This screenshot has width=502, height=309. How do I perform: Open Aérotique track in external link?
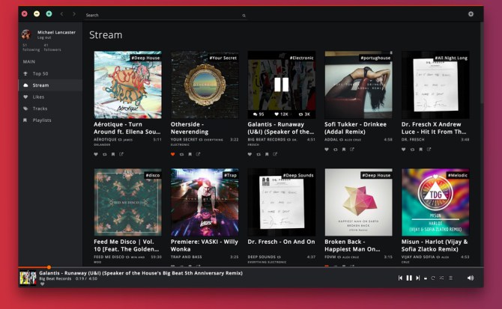point(121,154)
